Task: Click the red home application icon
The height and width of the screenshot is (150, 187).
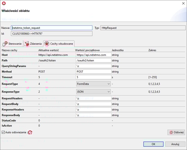Action: click(x=4, y=3)
